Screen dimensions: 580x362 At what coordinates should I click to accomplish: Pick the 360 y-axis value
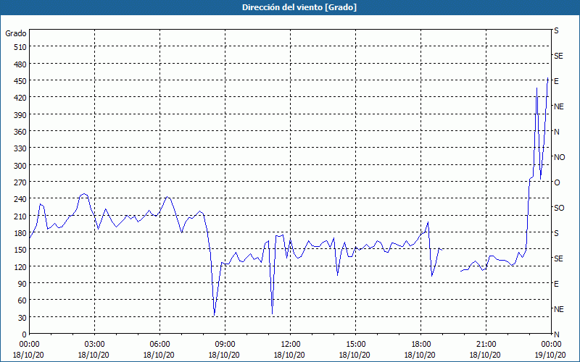pyautogui.click(x=20, y=132)
